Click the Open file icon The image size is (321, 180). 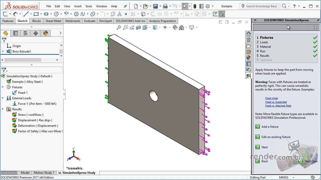tap(145, 6)
